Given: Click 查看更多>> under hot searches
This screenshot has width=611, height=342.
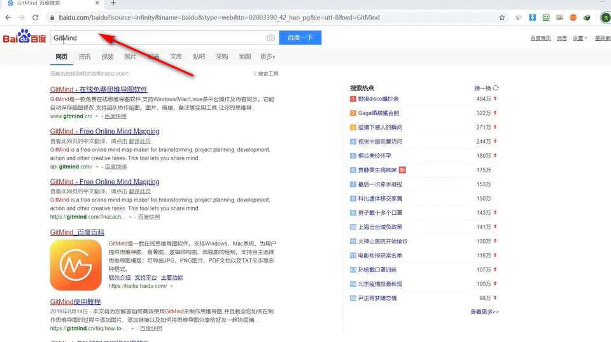Looking at the screenshot, I should pyautogui.click(x=484, y=311).
